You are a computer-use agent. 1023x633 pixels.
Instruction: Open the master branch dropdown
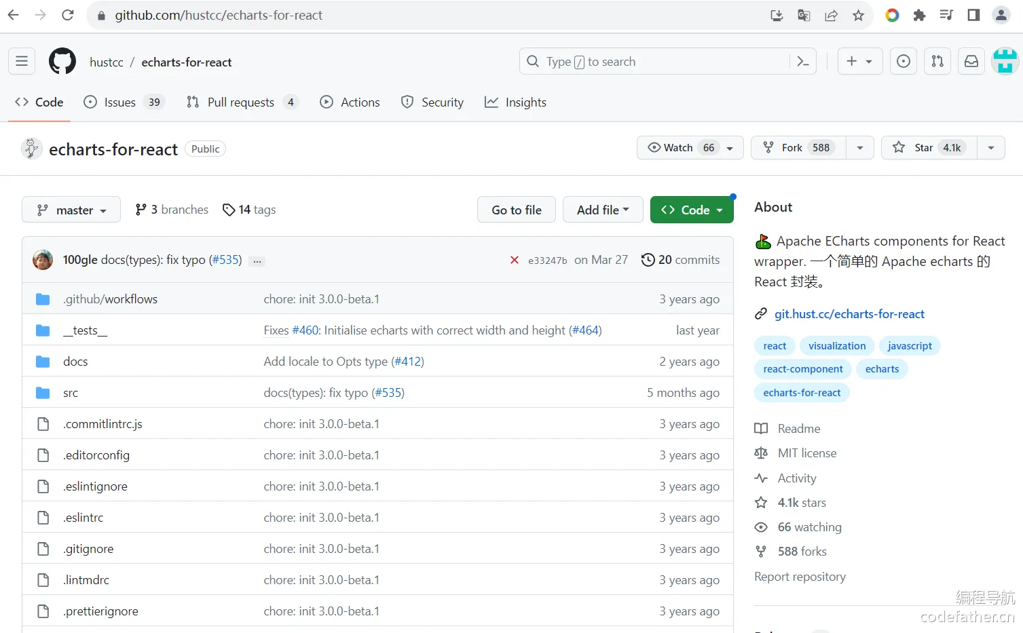tap(71, 210)
